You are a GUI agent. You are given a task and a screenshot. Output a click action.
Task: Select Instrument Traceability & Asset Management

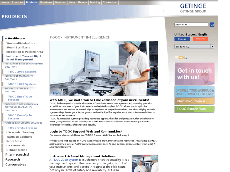click(x=24, y=58)
